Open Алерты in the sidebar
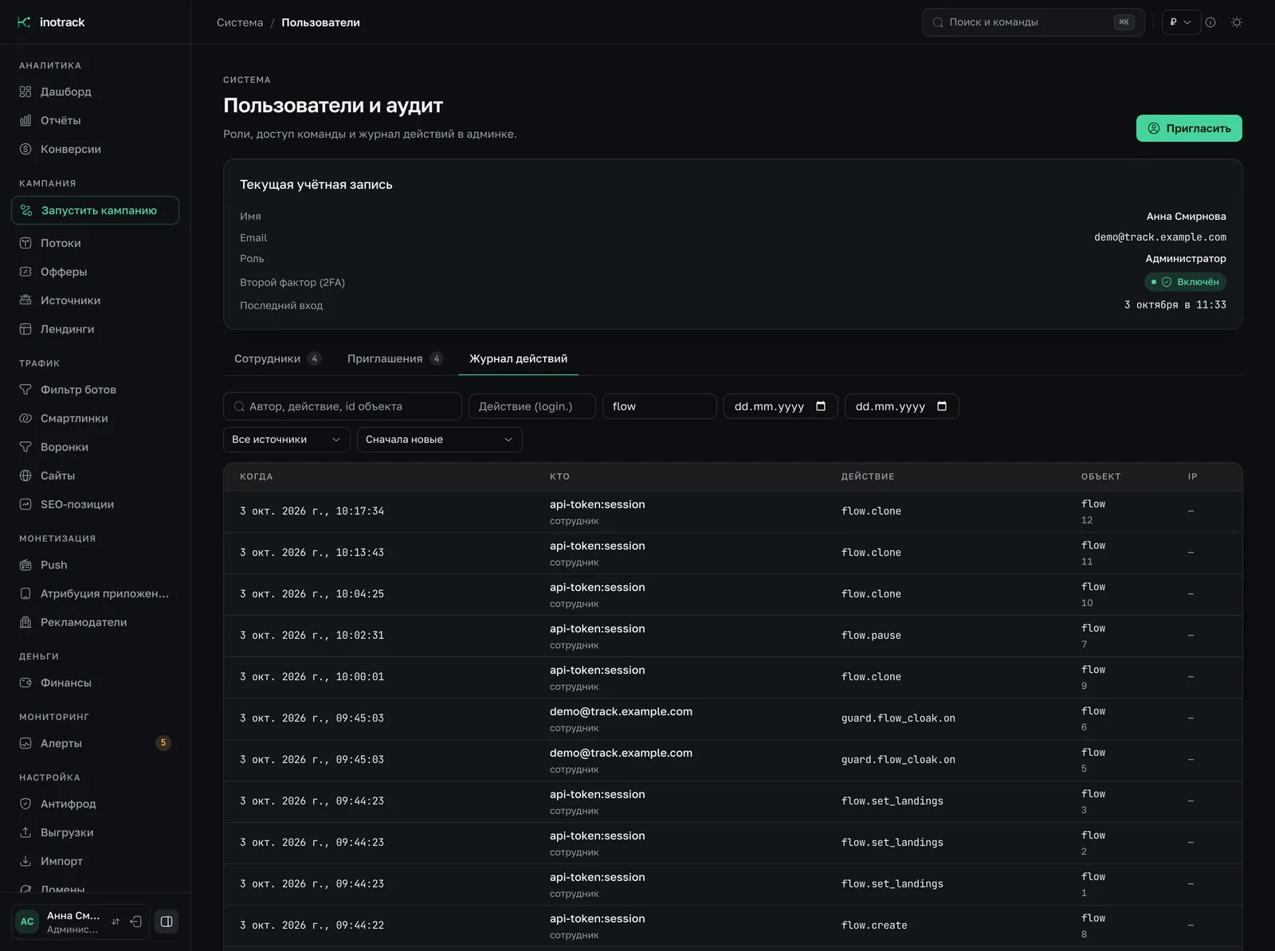 [95, 743]
